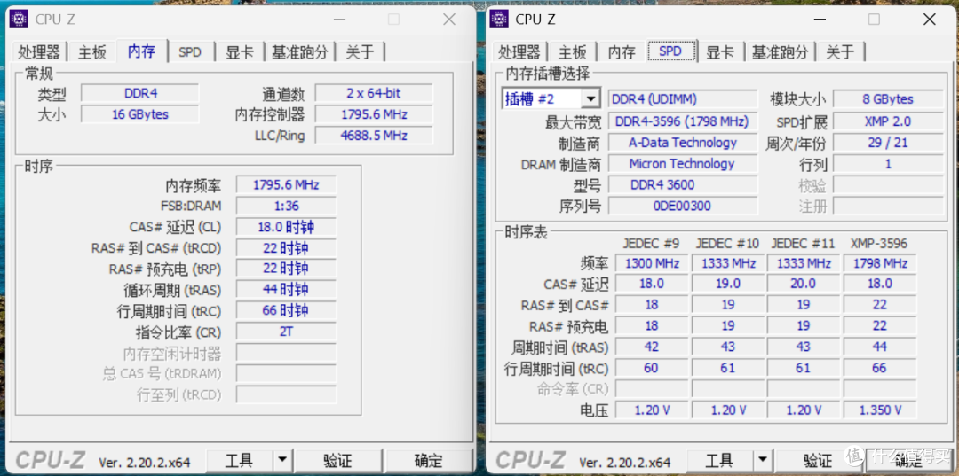959x476 pixels.
Task: Click the command rate 2T value
Action: [x=286, y=332]
